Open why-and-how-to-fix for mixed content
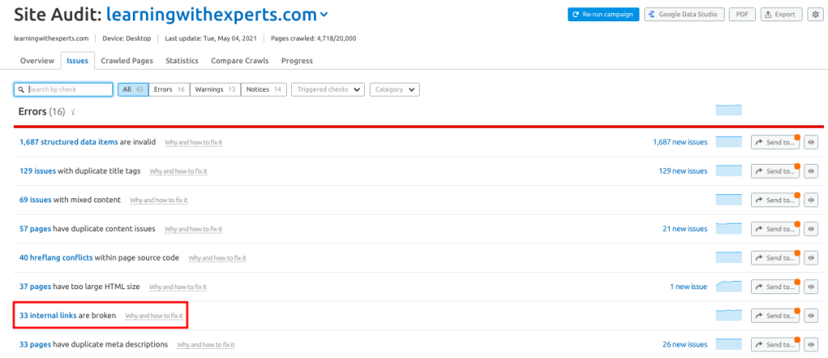The width and height of the screenshot is (828, 358). (159, 201)
